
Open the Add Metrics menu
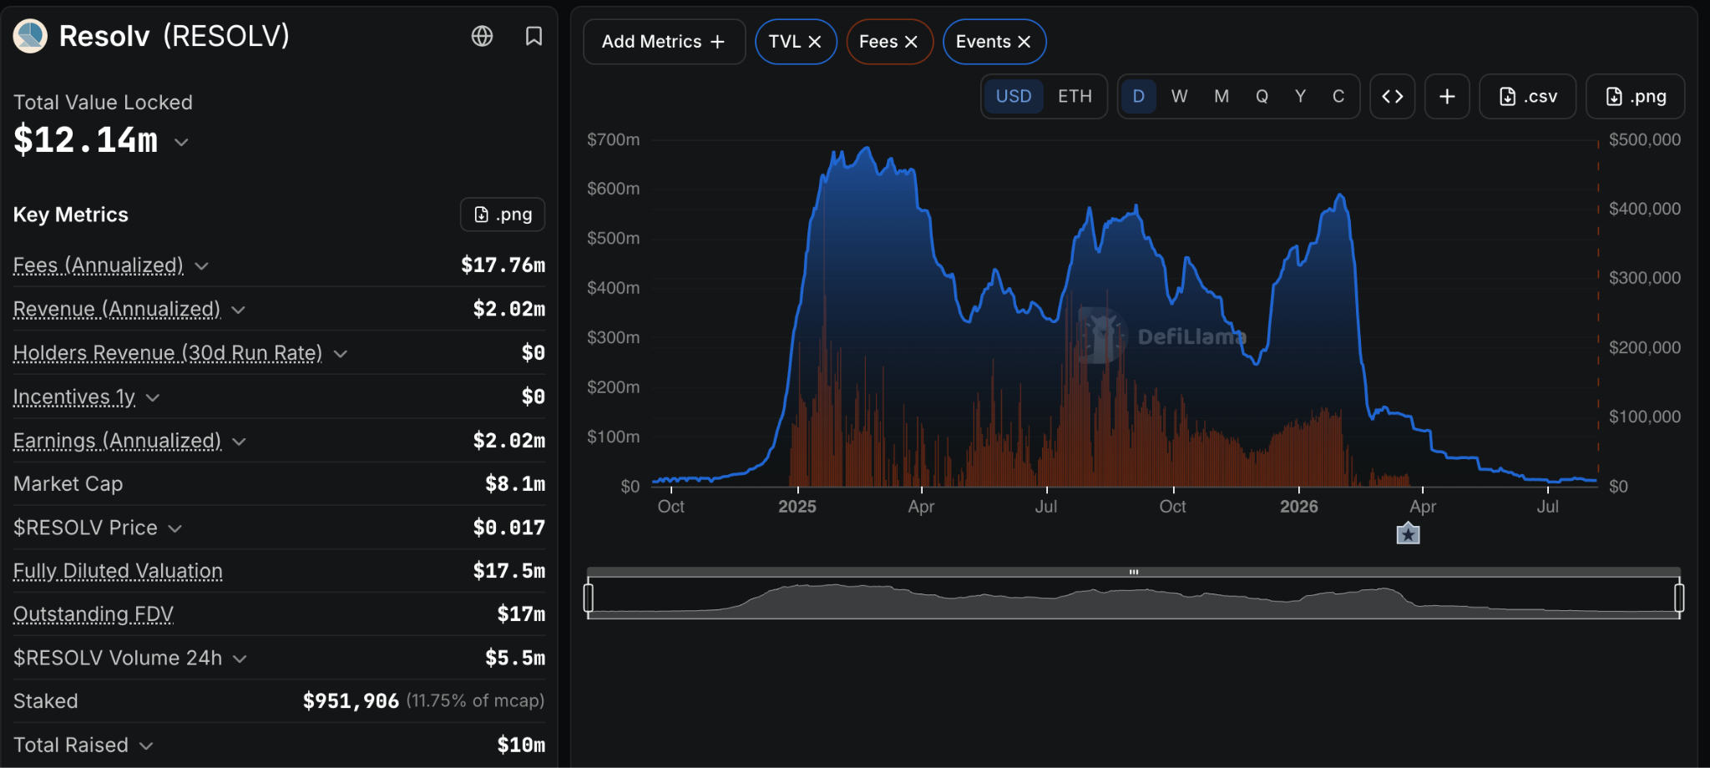tap(664, 42)
